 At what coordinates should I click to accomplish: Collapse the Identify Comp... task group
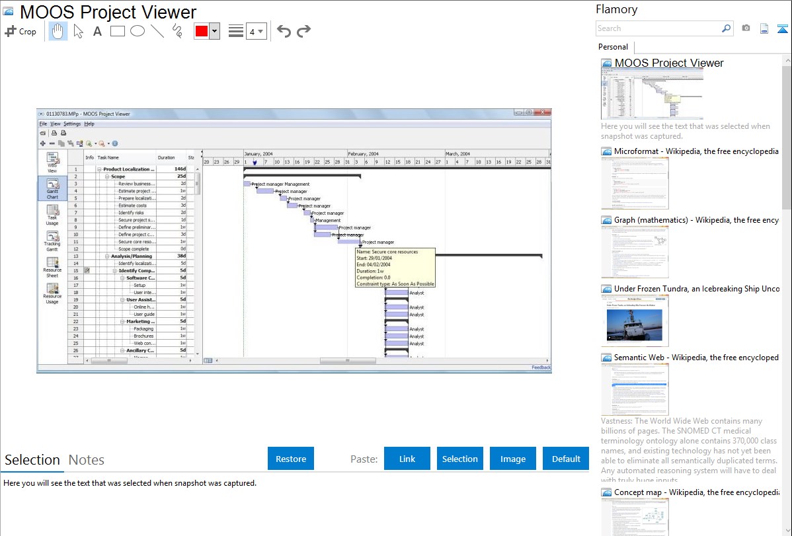tap(114, 271)
